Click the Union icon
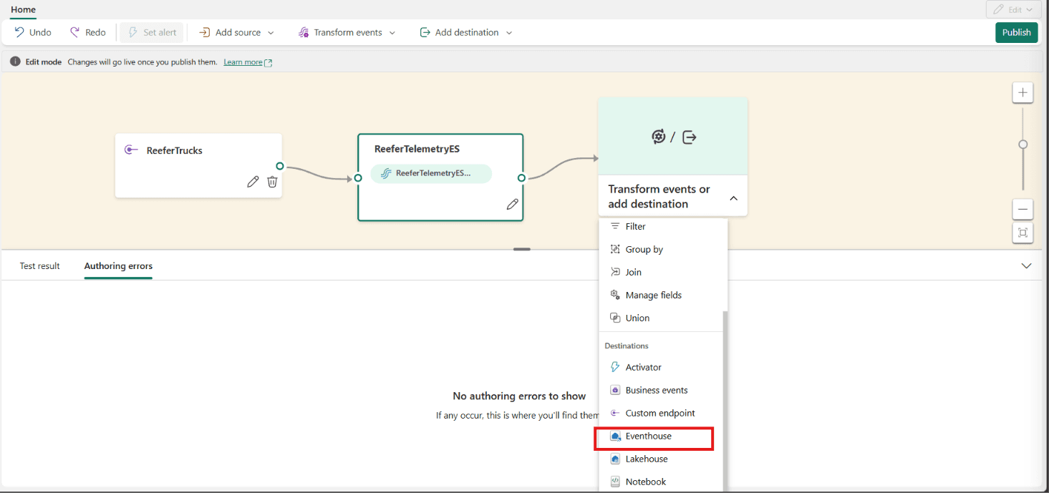1049x493 pixels. coord(614,318)
